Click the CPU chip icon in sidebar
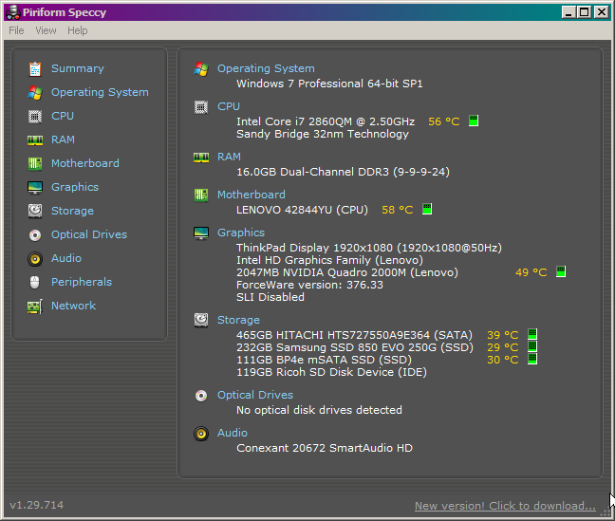The height and width of the screenshot is (521, 615). [x=35, y=116]
